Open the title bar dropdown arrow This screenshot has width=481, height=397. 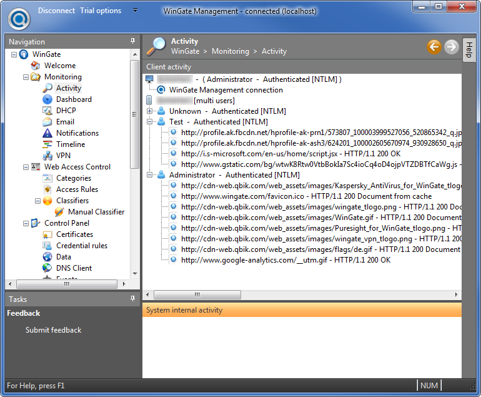point(135,11)
